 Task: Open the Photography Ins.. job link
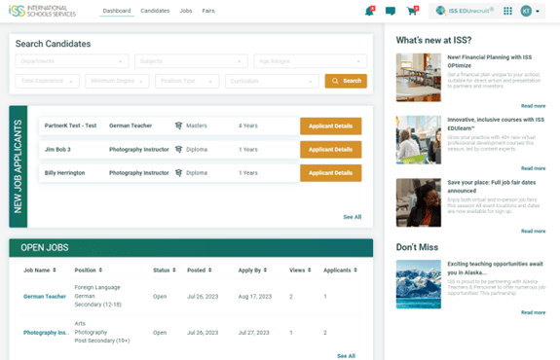coord(46,333)
